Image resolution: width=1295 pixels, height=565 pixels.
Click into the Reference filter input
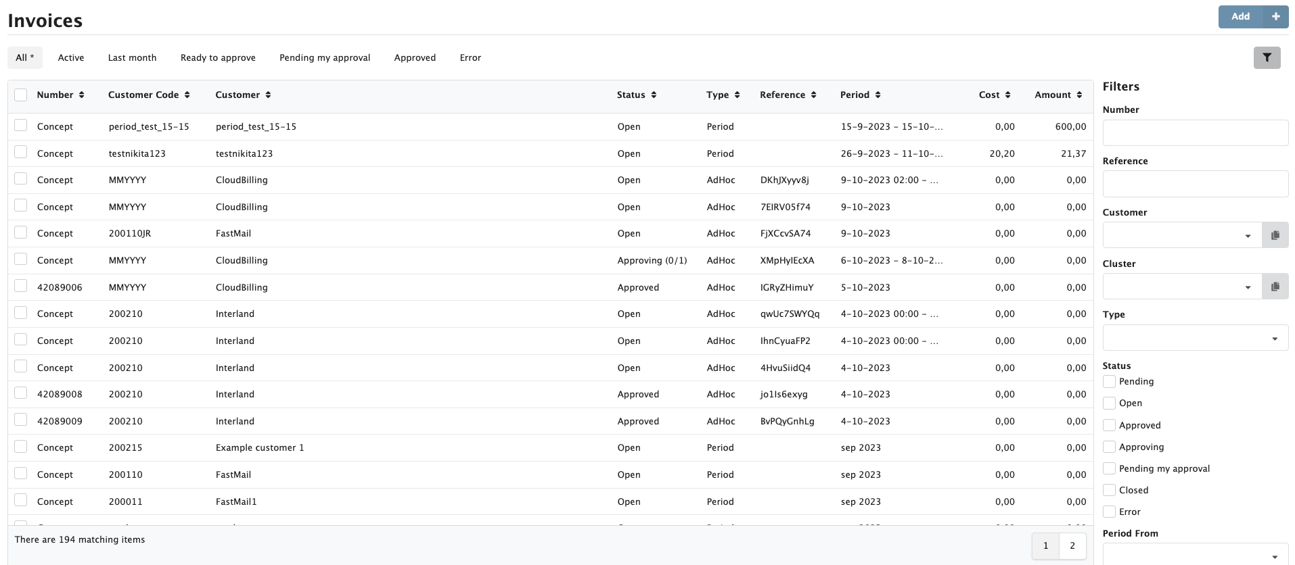pos(1196,184)
